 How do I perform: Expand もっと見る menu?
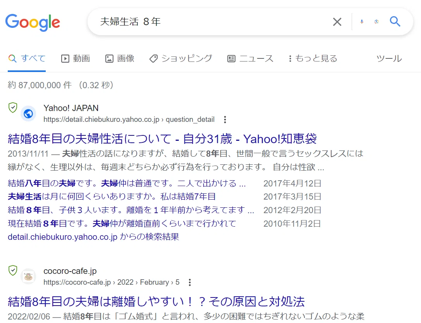[313, 58]
